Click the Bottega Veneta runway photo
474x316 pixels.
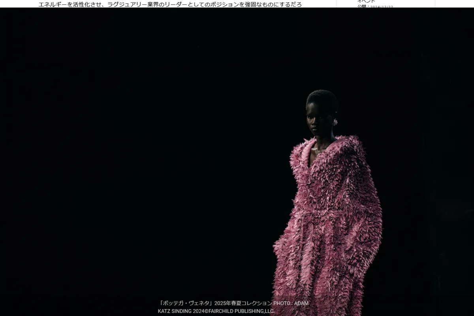pyautogui.click(x=237, y=162)
